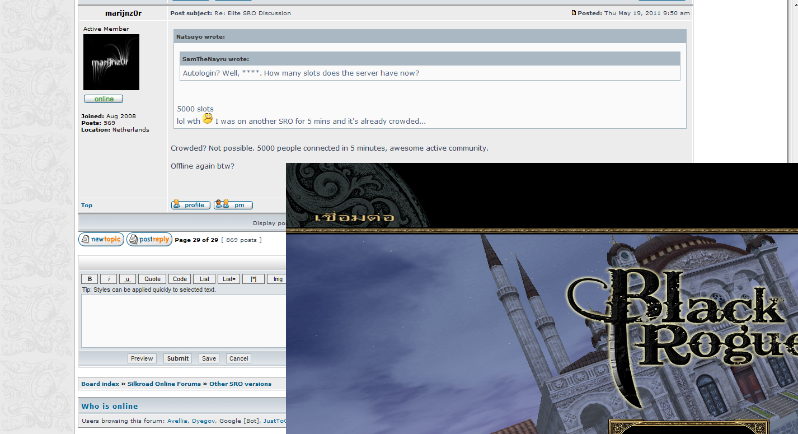
Task: Click the 'Posts: 569' profile text
Action: [98, 123]
